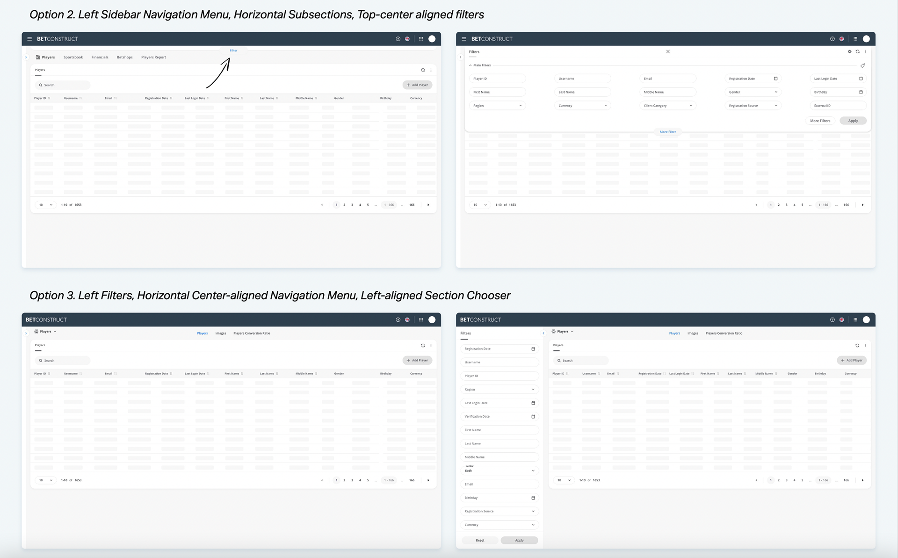898x558 pixels.
Task: Click the blue Filter link the arrow points to
Action: tap(233, 51)
